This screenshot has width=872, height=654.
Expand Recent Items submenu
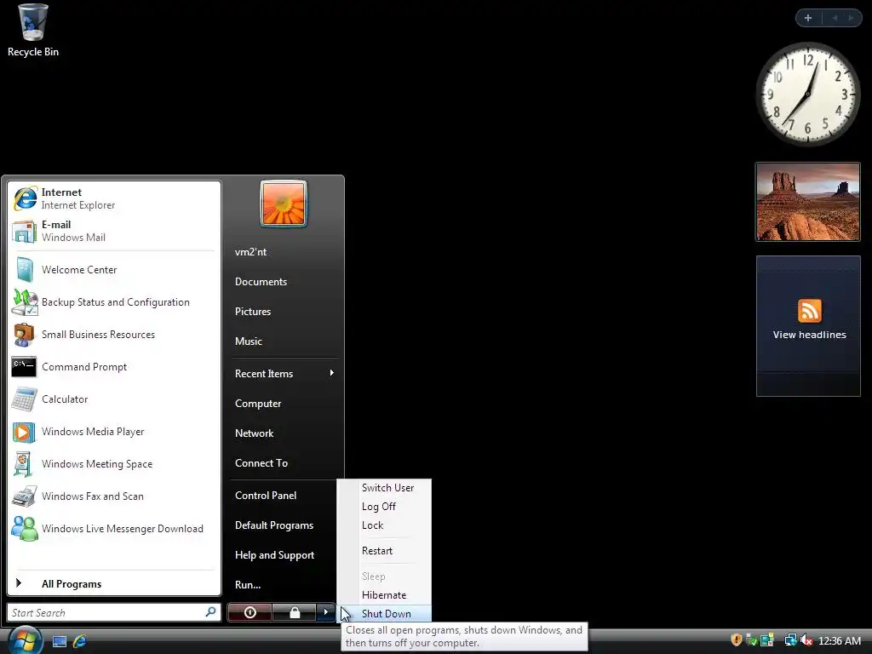pos(284,374)
